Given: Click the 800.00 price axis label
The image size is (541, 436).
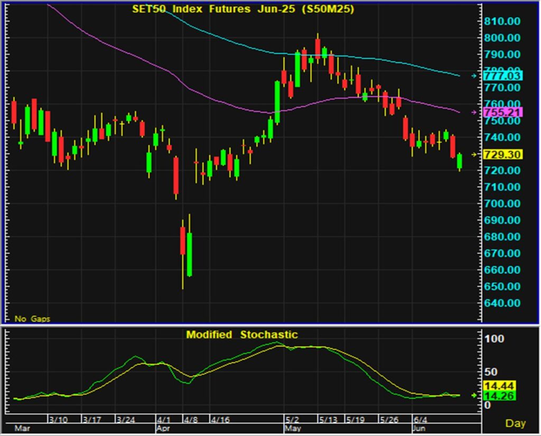Looking at the screenshot, I should 502,38.
